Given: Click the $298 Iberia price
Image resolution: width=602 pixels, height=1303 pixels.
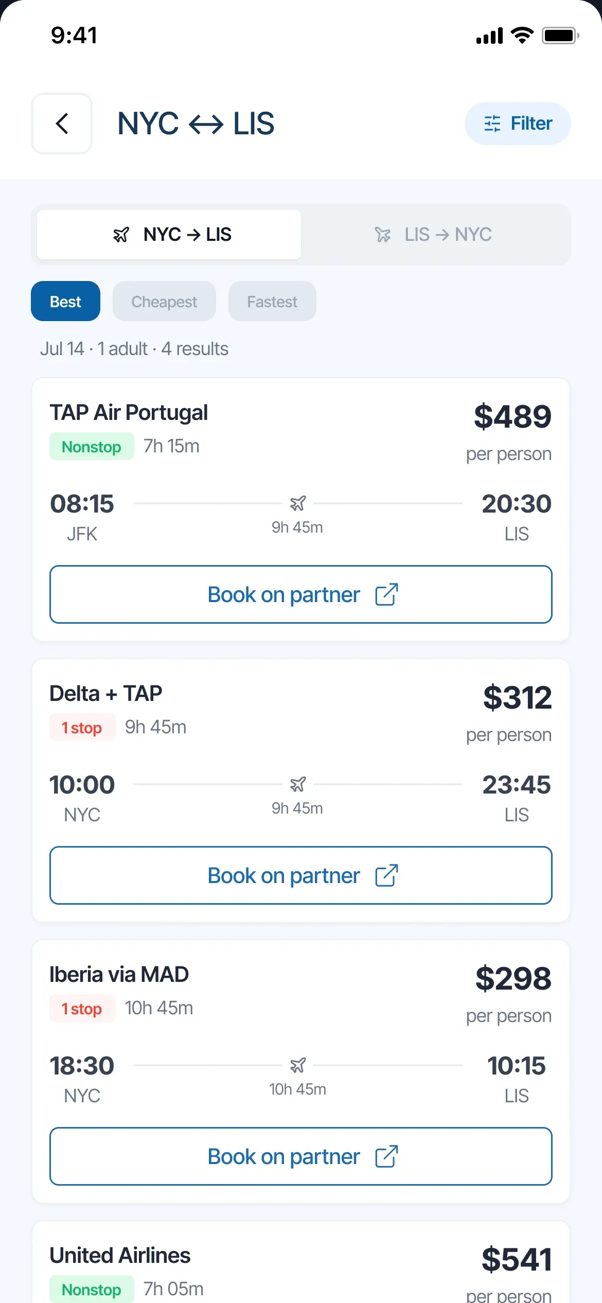Looking at the screenshot, I should (x=513, y=978).
